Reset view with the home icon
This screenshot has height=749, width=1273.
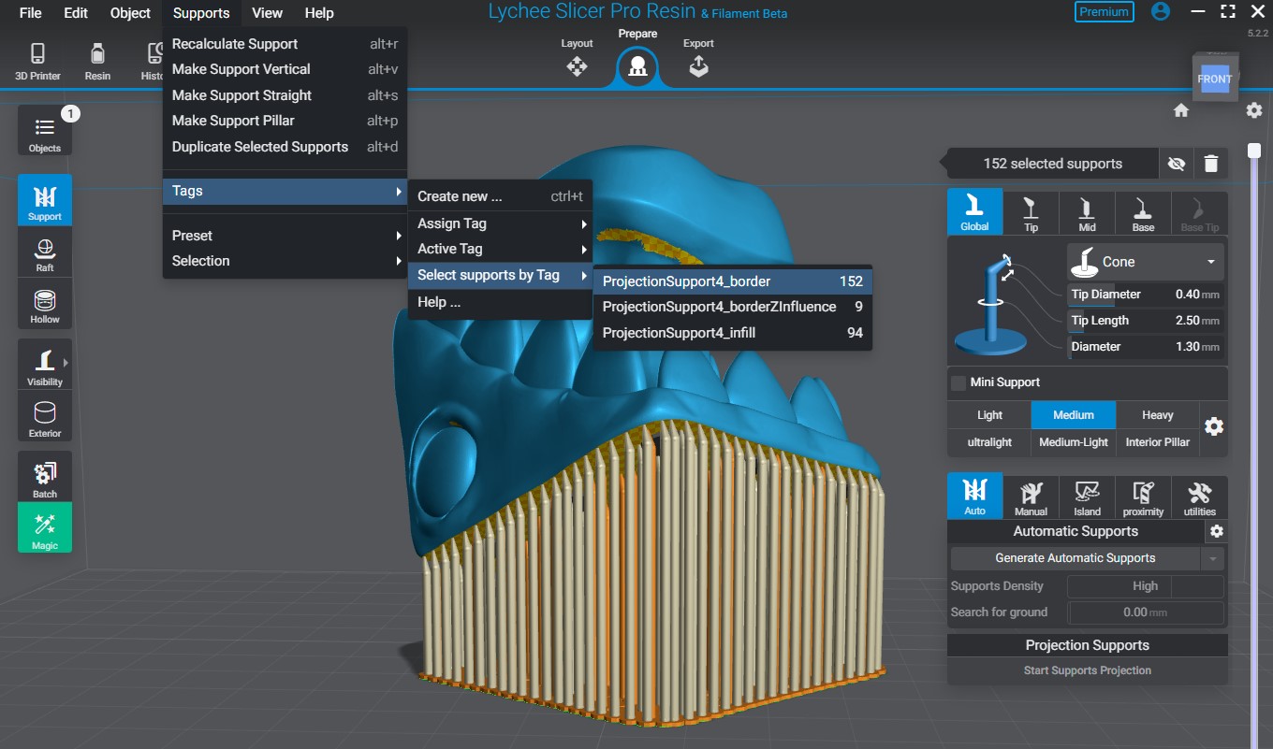(1181, 110)
